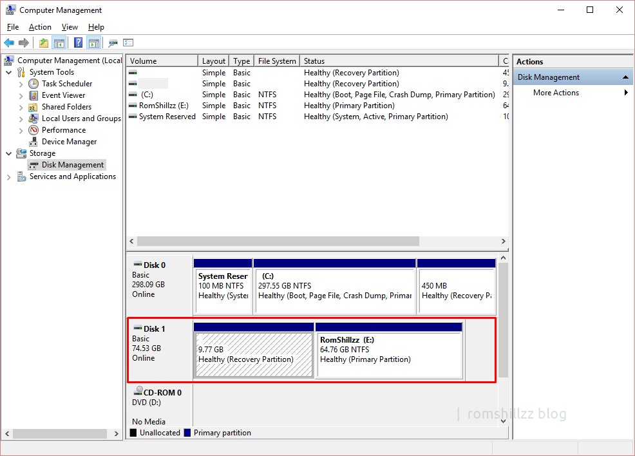The height and width of the screenshot is (456, 635).
Task: Collapse the Storage tree node
Action: (9, 153)
